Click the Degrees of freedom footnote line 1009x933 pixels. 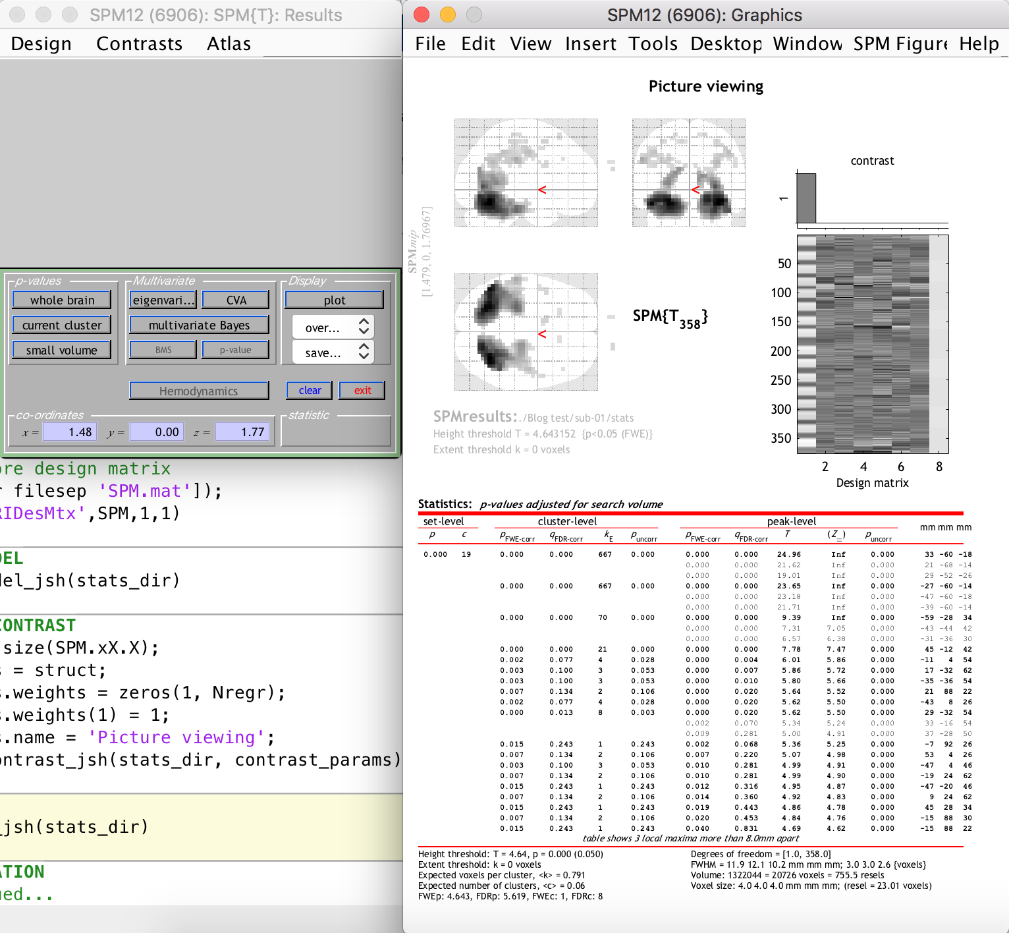pyautogui.click(x=761, y=854)
